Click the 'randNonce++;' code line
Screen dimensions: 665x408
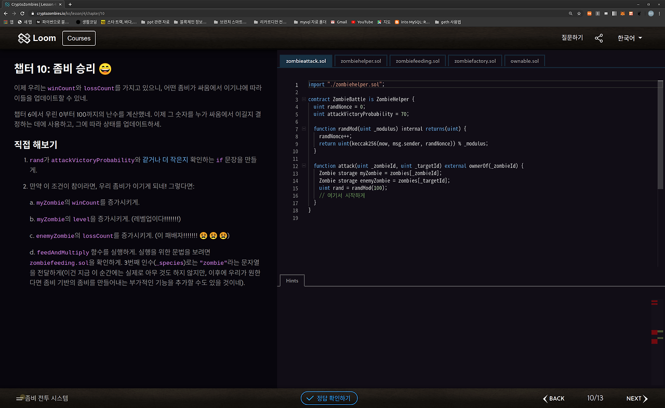[x=335, y=137]
